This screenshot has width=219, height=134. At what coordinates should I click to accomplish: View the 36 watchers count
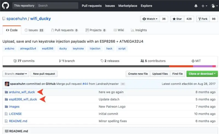pos(164,19)
